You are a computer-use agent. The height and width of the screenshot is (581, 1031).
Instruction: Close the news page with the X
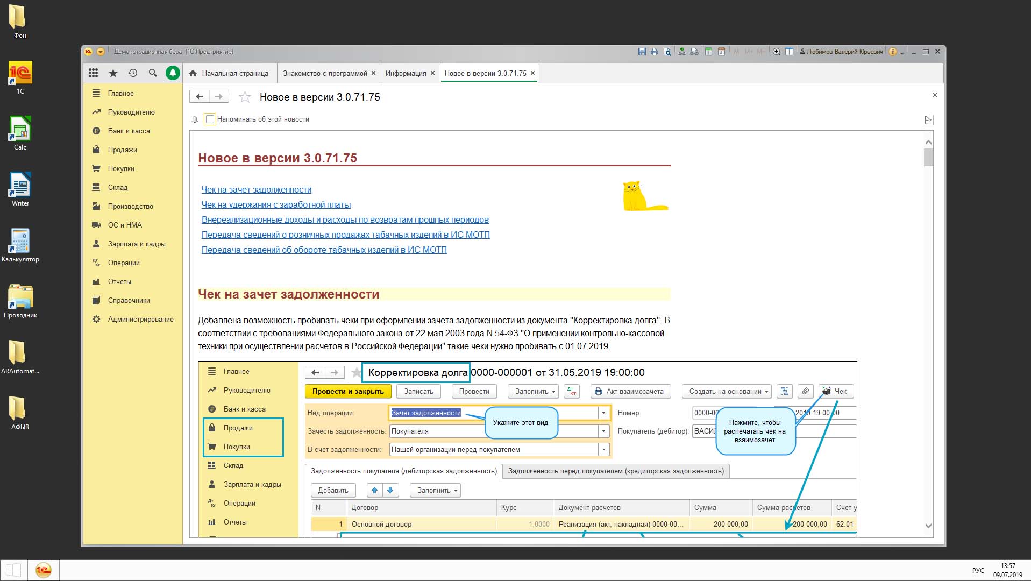(935, 95)
